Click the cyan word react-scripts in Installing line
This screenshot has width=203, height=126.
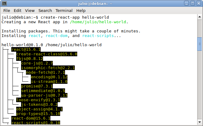[x=98, y=36]
